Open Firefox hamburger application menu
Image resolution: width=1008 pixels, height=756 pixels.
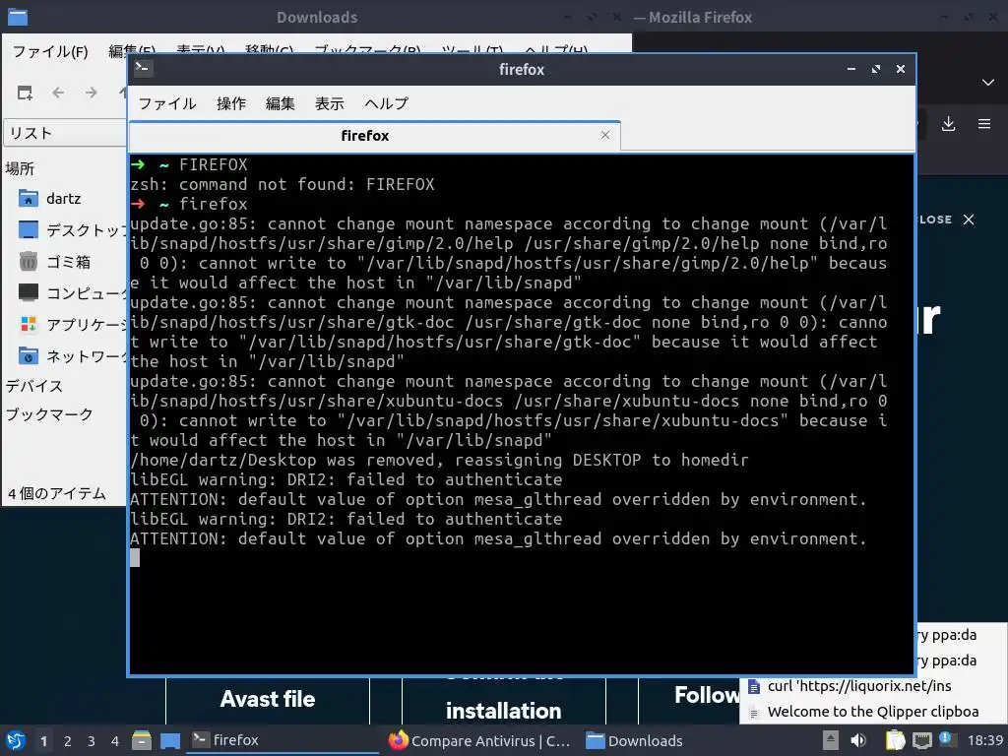(x=984, y=124)
